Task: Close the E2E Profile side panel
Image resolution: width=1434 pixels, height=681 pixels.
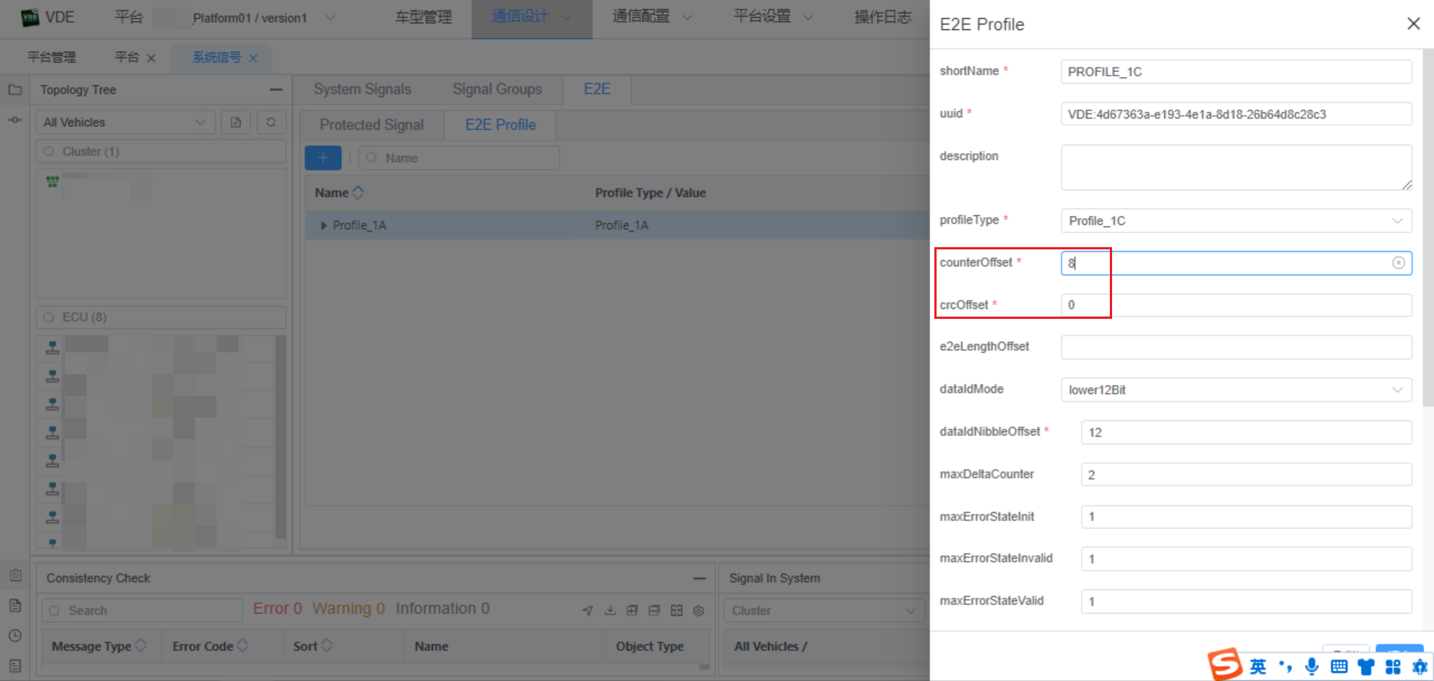Action: [x=1413, y=24]
